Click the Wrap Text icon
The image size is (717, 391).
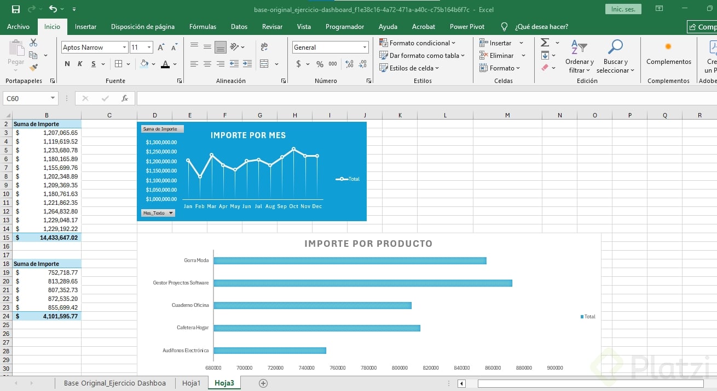[264, 47]
